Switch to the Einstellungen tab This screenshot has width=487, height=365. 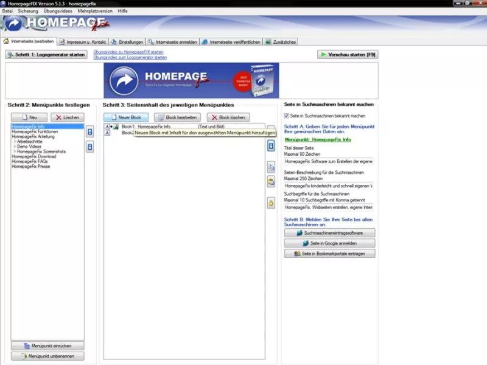point(127,42)
